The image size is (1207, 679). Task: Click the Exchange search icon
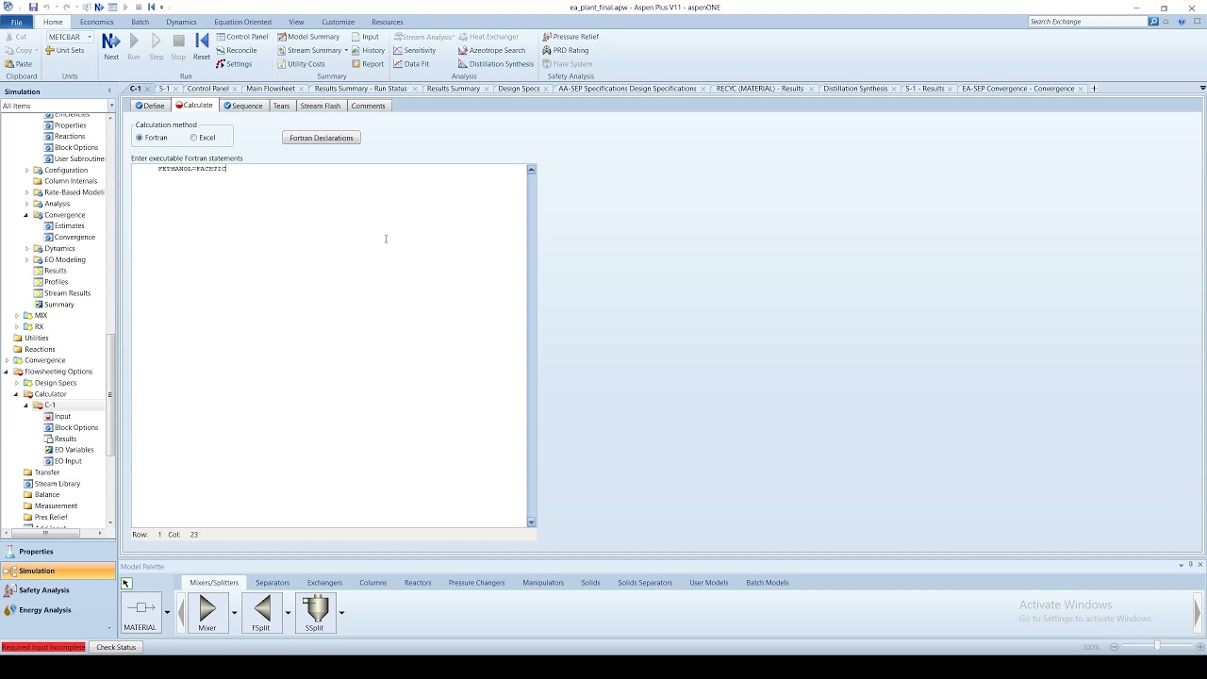pos(1153,22)
